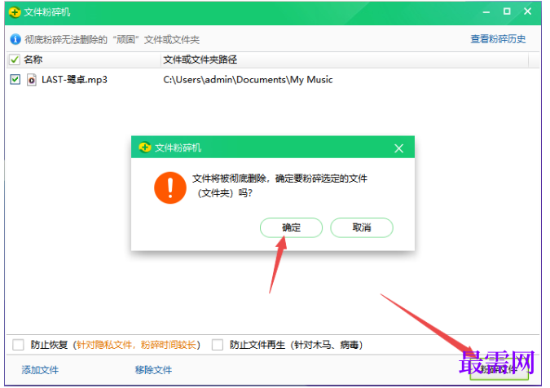The image size is (550, 388).
Task: Click the 文件或文件夹路径 column header
Action: click(200, 60)
